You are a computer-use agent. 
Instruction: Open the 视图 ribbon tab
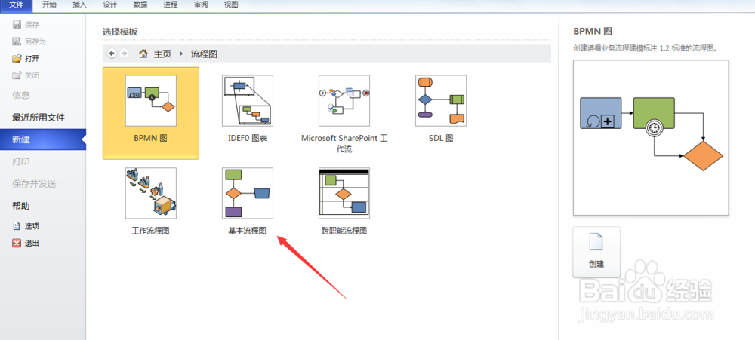(x=231, y=5)
